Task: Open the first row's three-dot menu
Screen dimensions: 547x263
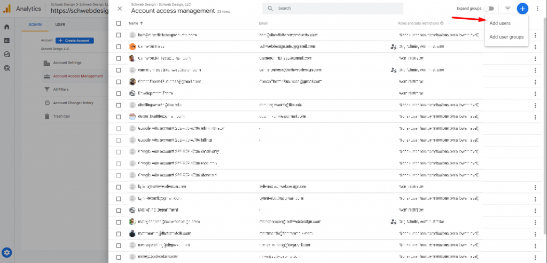Action: pos(535,35)
